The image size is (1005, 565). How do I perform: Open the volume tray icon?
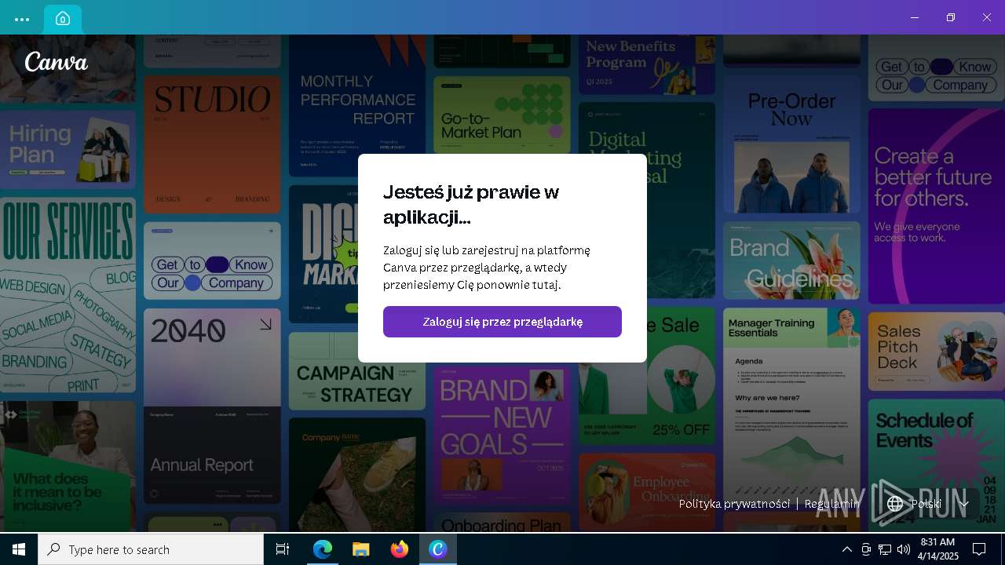[904, 549]
